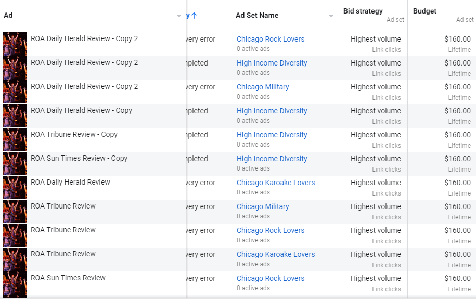
Task: Select the ad name ROA Sun Times Review
Action: (x=68, y=278)
